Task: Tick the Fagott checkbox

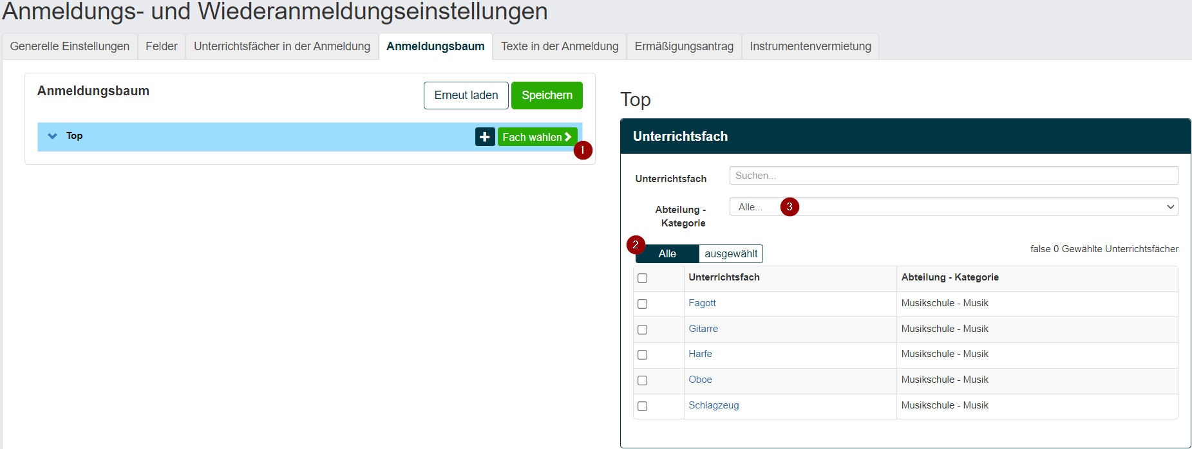Action: tap(642, 304)
